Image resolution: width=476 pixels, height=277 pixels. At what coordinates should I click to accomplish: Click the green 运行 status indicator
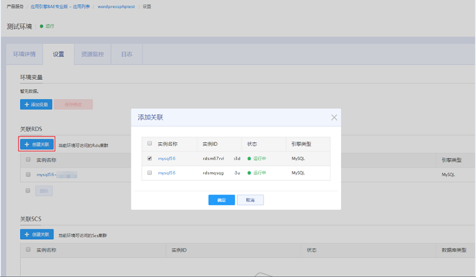tap(47, 26)
